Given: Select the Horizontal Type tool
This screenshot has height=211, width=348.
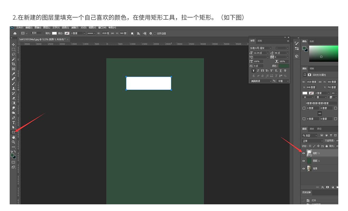Looking at the screenshot, I should (x=13, y=122).
